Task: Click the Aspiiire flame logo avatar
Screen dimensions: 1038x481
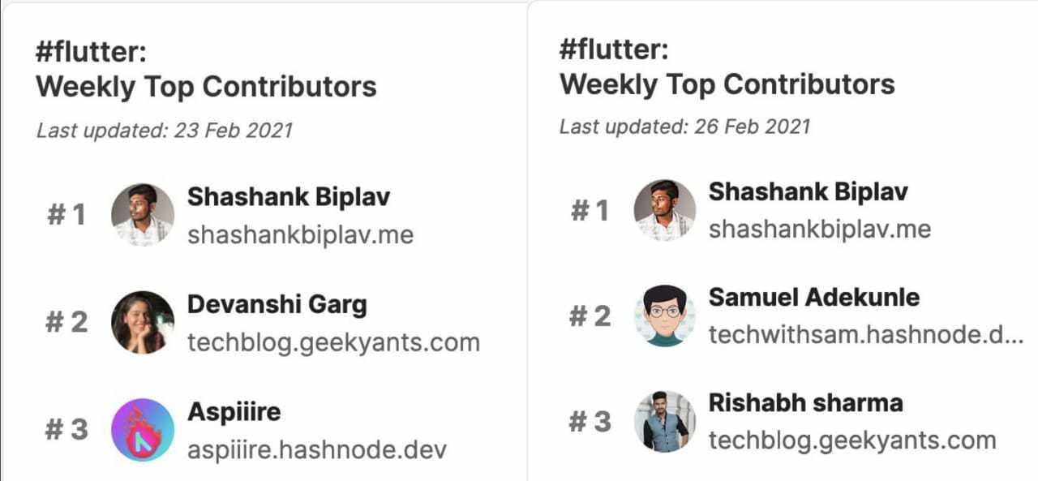Action: (x=143, y=429)
